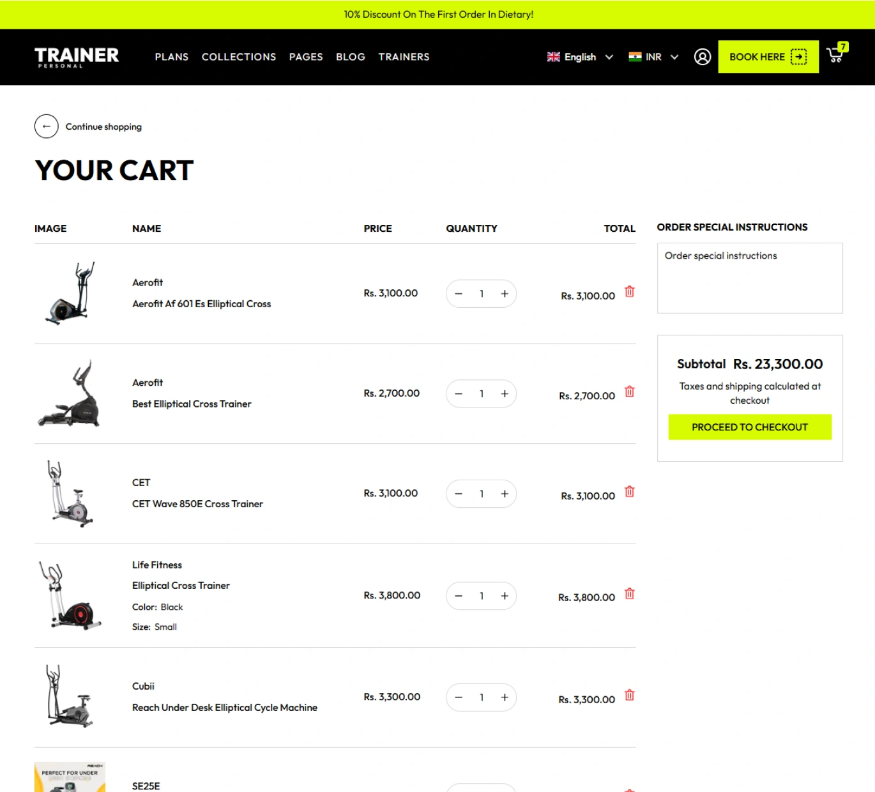Increase quantity of CET Wave 850E Cross Trainer
The width and height of the screenshot is (875, 792).
505,494
